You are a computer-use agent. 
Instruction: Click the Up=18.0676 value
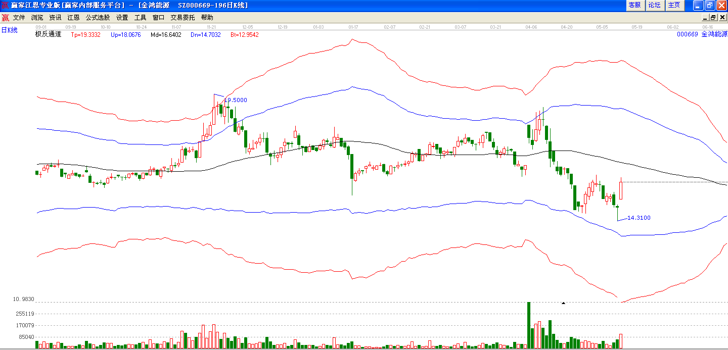(126, 35)
